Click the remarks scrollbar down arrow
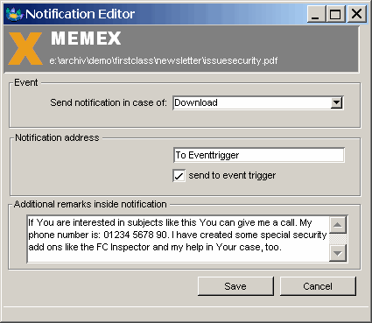Viewport: 372px width, 323px height. tap(338, 253)
